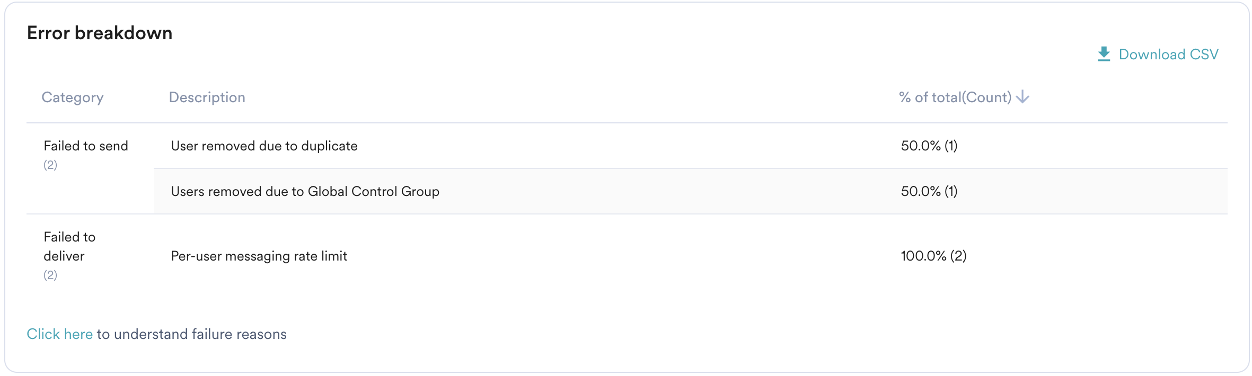Click the 100.0% (2) value cell
Viewport: 1252px width, 376px height.
934,256
